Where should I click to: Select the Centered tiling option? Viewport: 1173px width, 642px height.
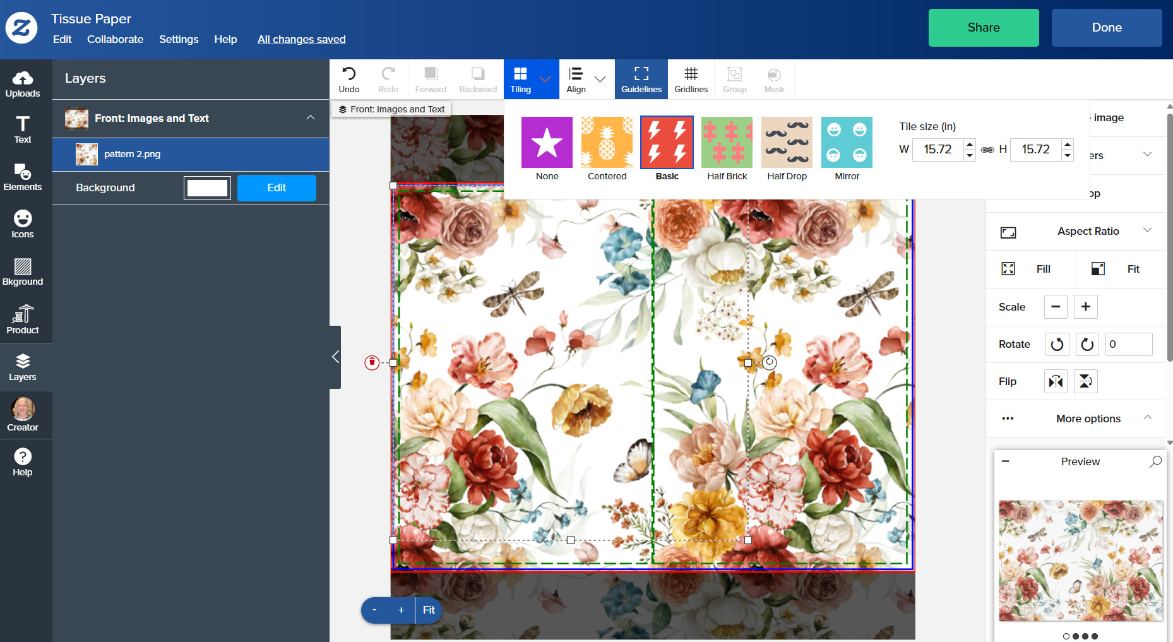pyautogui.click(x=607, y=149)
